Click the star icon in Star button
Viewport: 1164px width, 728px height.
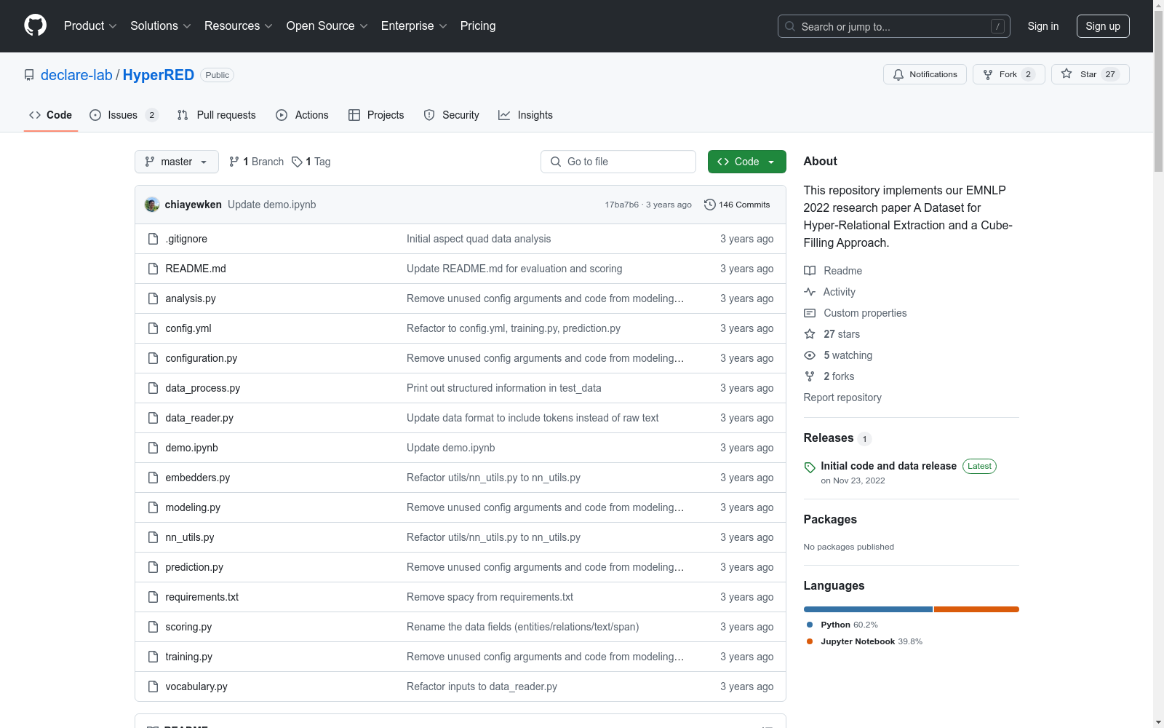pos(1067,74)
